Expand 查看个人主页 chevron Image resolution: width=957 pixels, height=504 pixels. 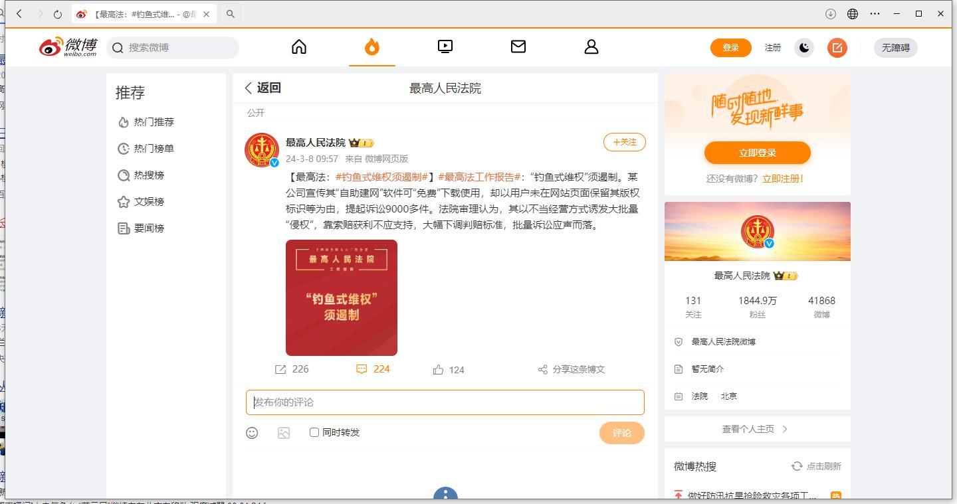click(785, 429)
